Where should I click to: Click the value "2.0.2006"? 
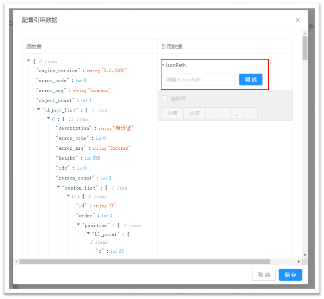[114, 70]
